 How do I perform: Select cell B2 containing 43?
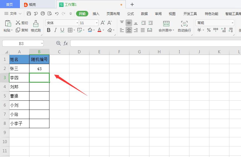coord(39,69)
